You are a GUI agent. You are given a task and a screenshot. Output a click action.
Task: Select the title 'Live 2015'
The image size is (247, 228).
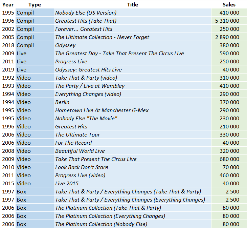point(67,184)
